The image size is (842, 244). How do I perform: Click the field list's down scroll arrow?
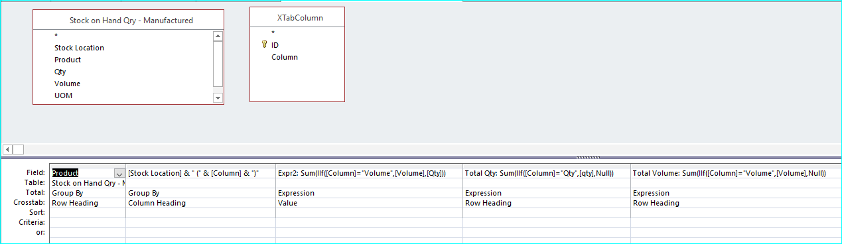217,98
